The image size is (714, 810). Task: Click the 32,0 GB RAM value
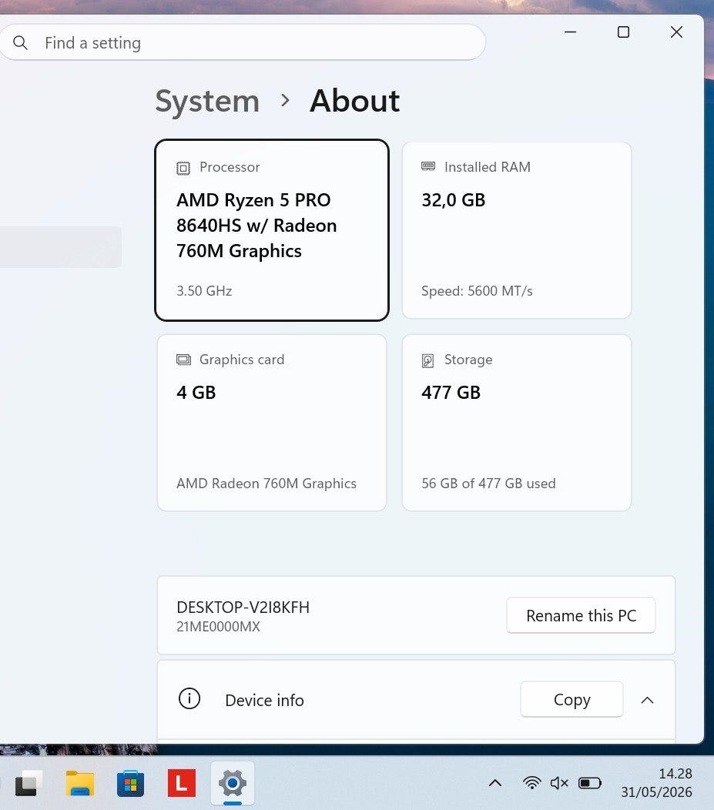tap(453, 200)
